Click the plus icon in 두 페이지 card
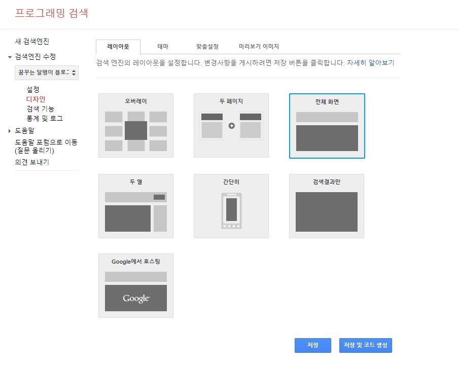The height and width of the screenshot is (366, 458). coord(232,126)
